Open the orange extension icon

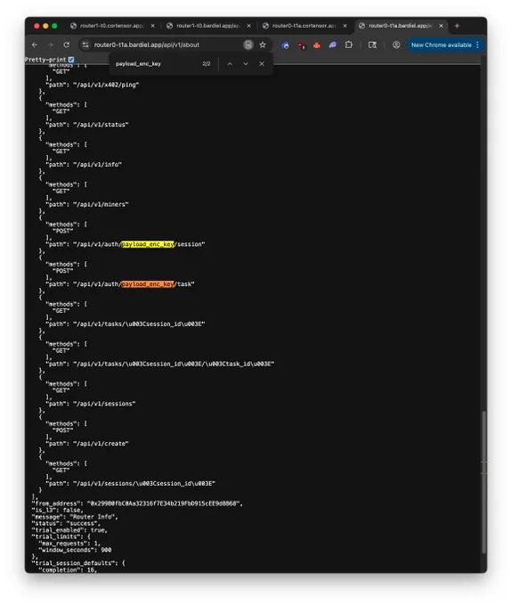coord(317,45)
